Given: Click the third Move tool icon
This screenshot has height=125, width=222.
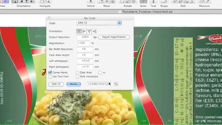Looking at the screenshot, I should [x=112, y=1].
